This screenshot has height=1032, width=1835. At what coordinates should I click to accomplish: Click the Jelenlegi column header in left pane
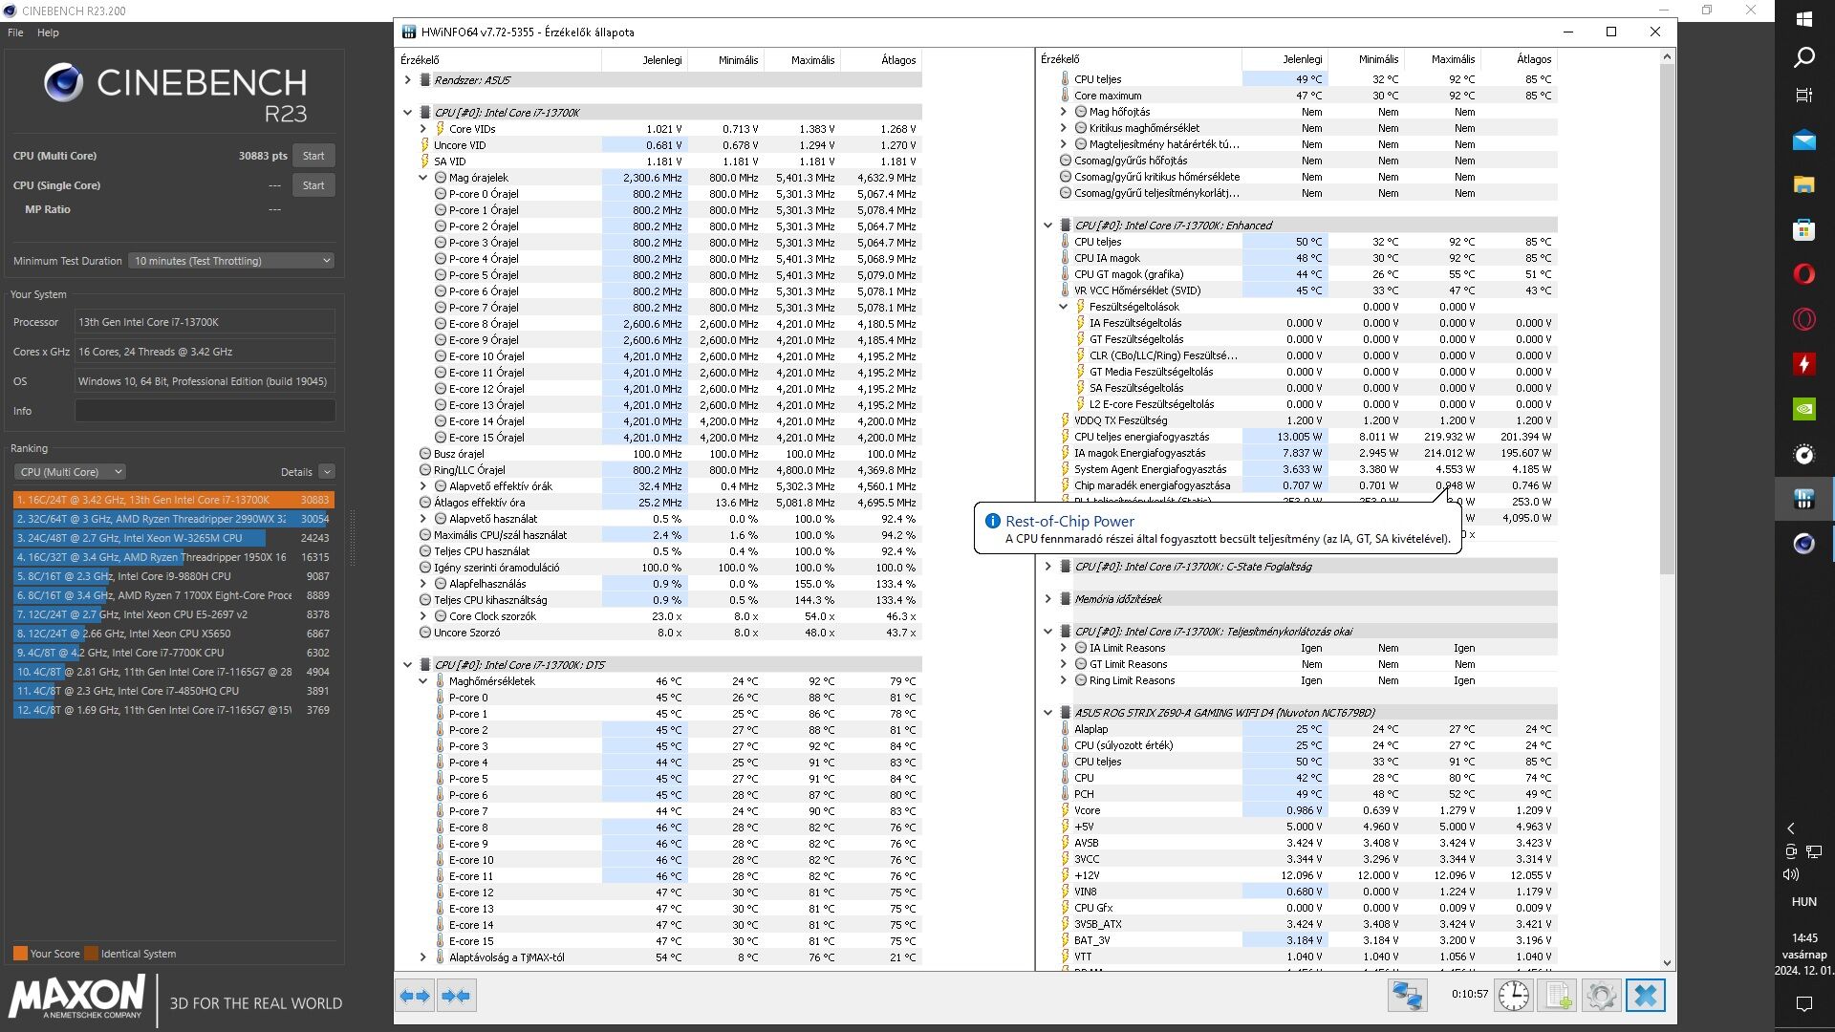click(644, 60)
